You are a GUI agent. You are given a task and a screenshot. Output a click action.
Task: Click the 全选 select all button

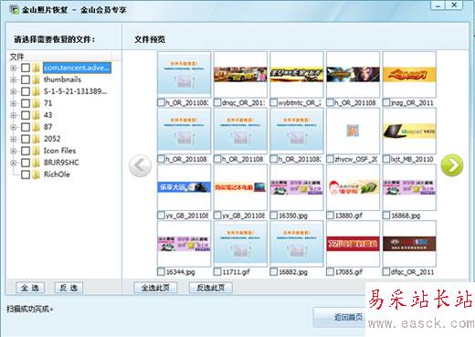(30, 288)
